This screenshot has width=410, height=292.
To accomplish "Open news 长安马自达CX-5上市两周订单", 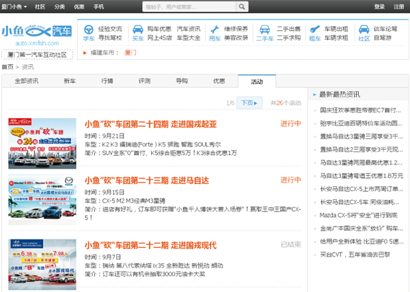I will pyautogui.click(x=361, y=189).
